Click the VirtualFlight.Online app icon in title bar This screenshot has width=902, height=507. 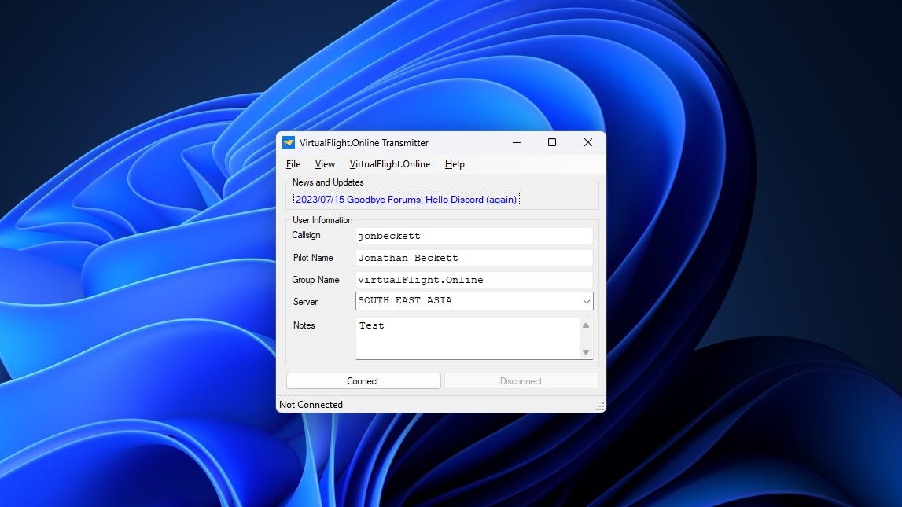[x=288, y=142]
